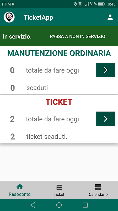Tap the In servizio status label
Image resolution: width=118 pixels, height=211 pixels.
(17, 37)
